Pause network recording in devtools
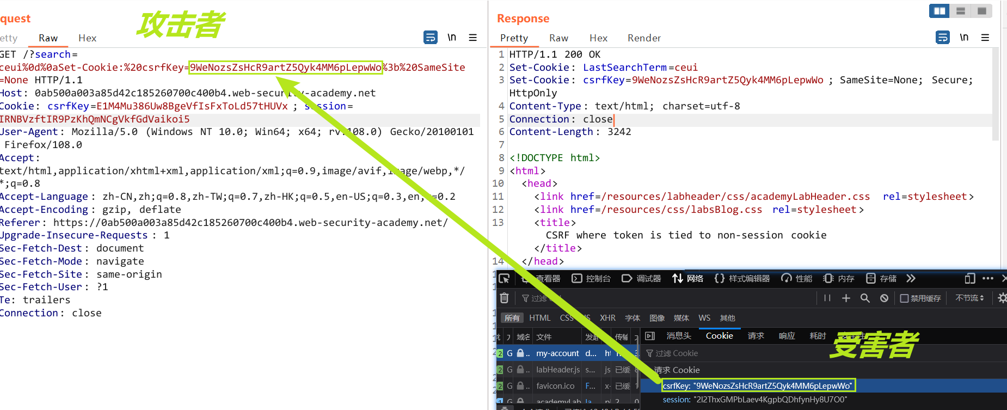1007x410 pixels. (827, 298)
